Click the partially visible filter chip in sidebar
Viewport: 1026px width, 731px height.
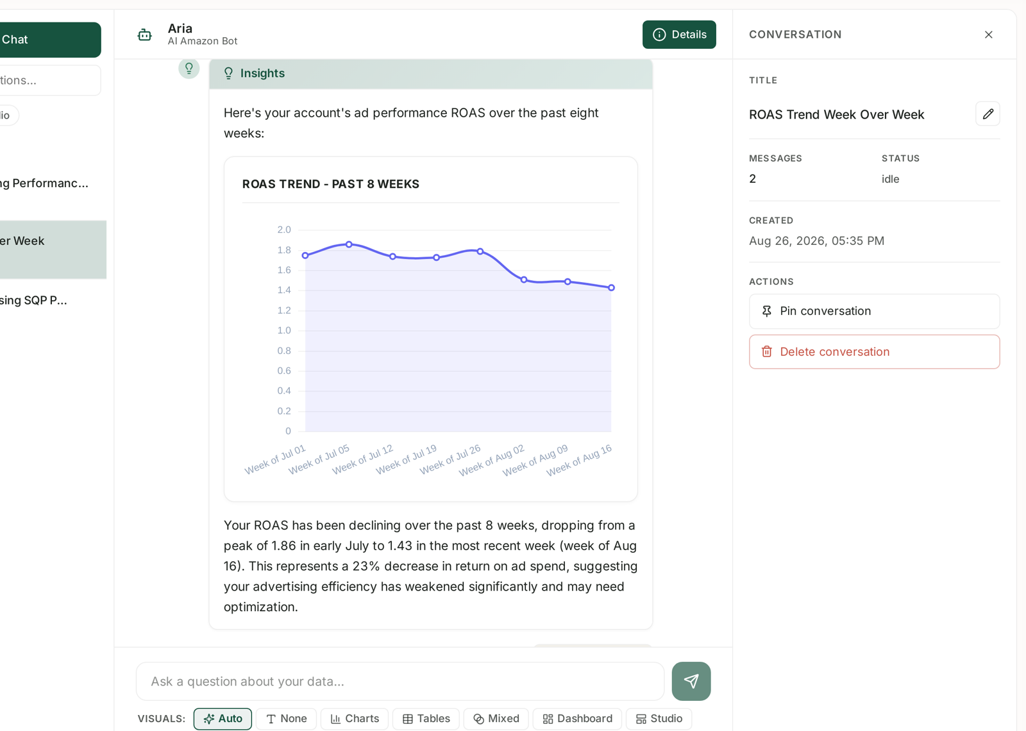(9, 115)
